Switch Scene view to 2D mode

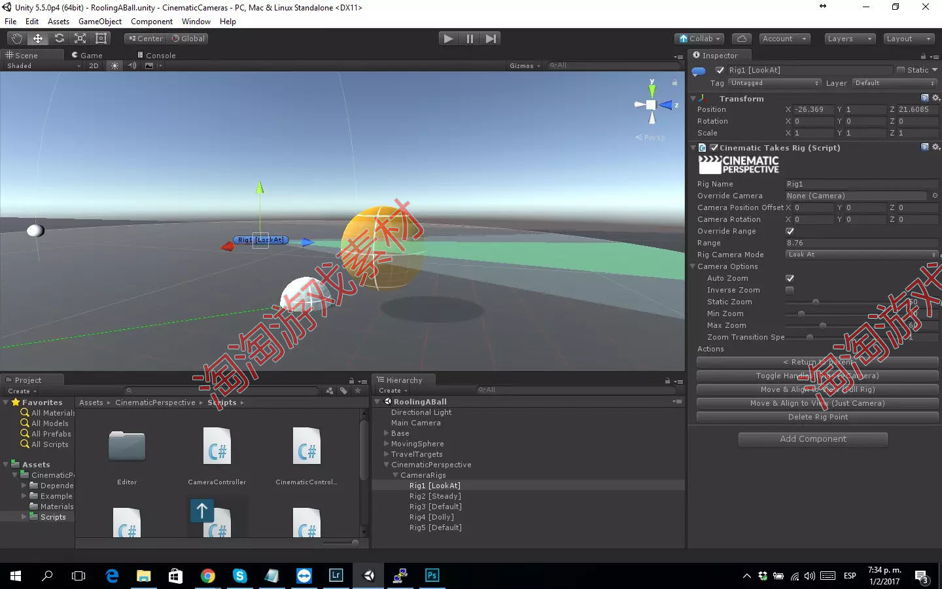93,65
